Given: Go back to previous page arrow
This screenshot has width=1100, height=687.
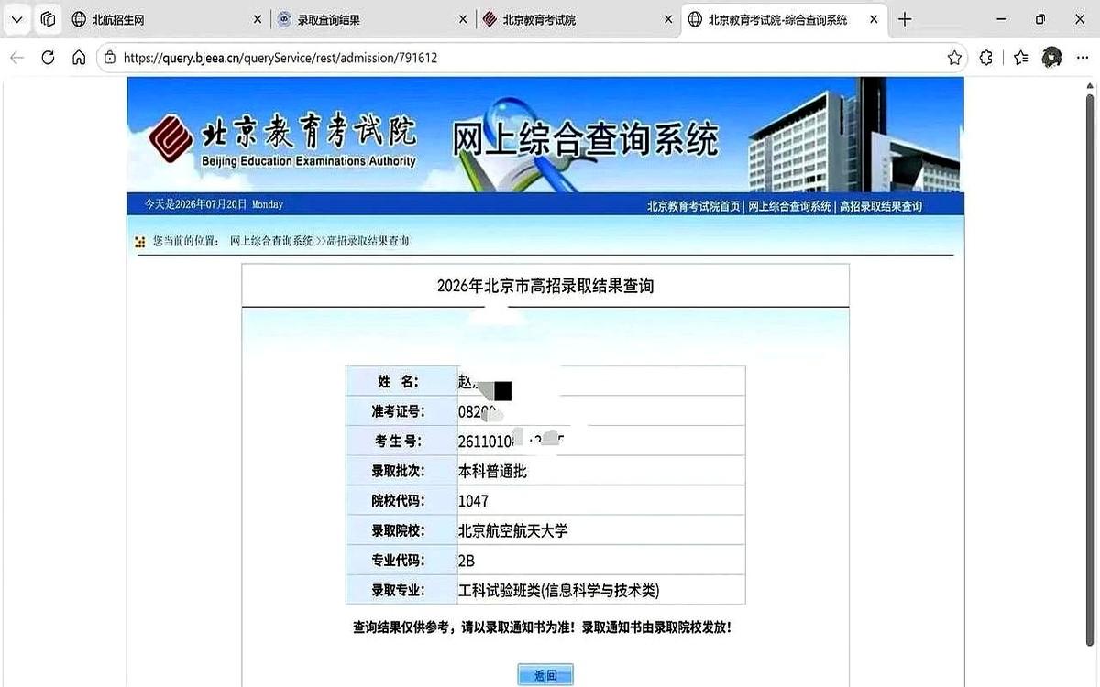Looking at the screenshot, I should click(x=16, y=58).
